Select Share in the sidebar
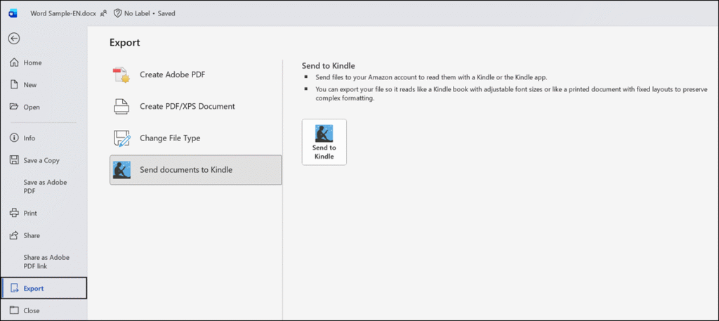 (x=44, y=235)
